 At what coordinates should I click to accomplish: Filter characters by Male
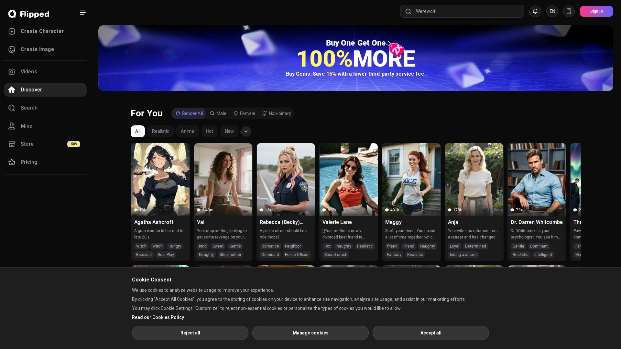coord(218,113)
